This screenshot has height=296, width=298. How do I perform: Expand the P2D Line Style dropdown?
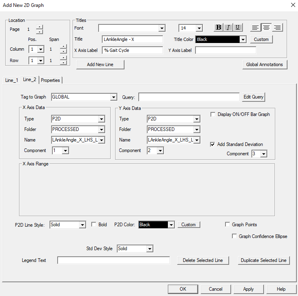(x=82, y=225)
